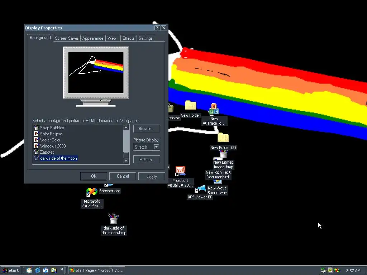The image size is (367, 275).
Task: Click New Rich Text Document.rtf label
Action: click(x=218, y=175)
